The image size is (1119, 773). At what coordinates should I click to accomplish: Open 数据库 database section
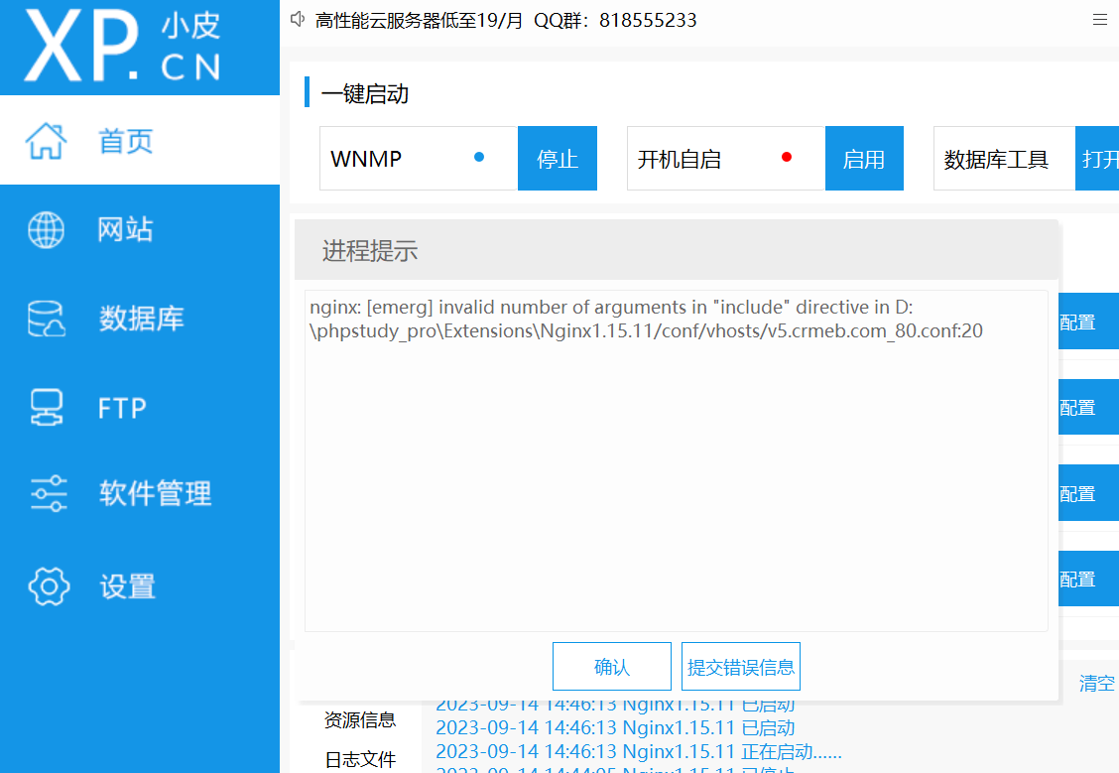point(140,319)
